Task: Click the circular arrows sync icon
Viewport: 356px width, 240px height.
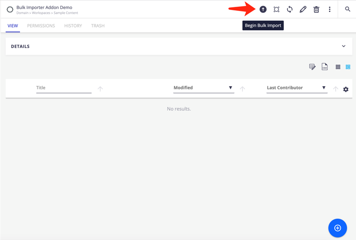Action: click(x=289, y=10)
